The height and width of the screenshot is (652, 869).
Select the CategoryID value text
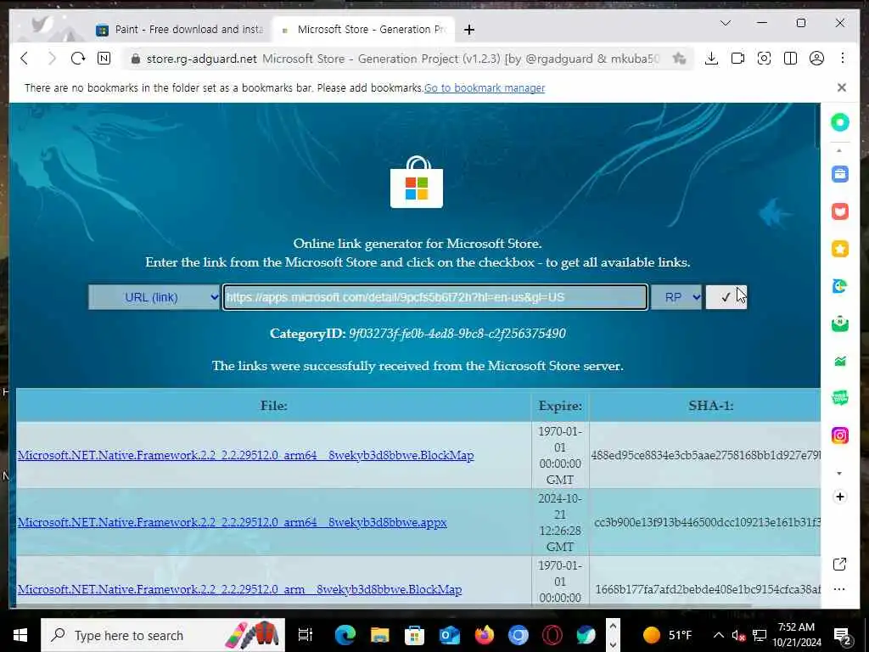pos(457,333)
